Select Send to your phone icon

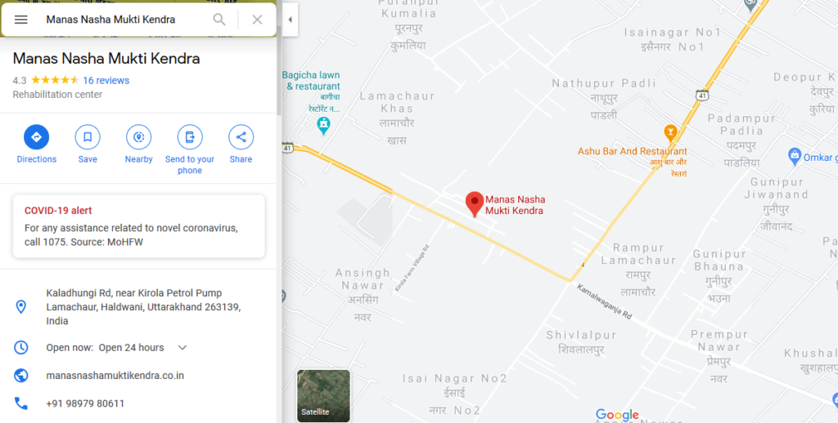pyautogui.click(x=190, y=137)
